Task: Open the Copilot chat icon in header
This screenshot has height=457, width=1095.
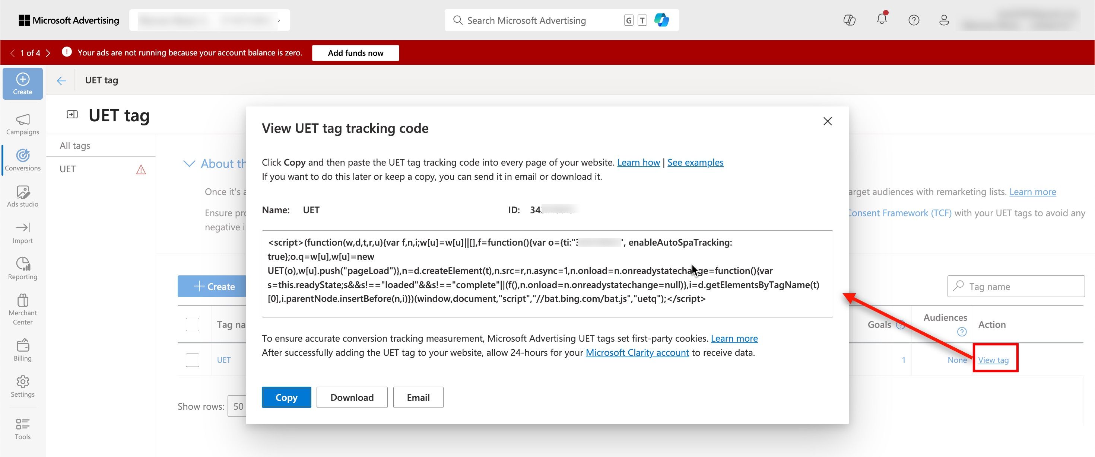Action: click(x=849, y=20)
